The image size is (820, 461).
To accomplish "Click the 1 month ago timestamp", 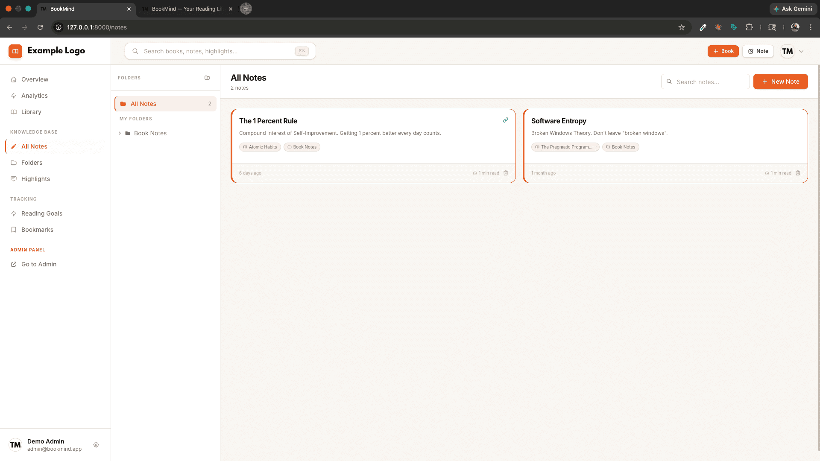I will [544, 173].
